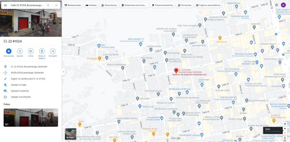Select the Rectificadora El Bloque marker
The width and height of the screenshot is (290, 142).
187,92
